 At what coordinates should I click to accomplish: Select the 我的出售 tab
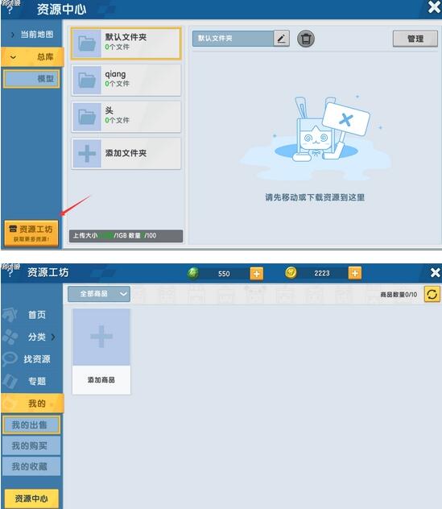[x=31, y=425]
